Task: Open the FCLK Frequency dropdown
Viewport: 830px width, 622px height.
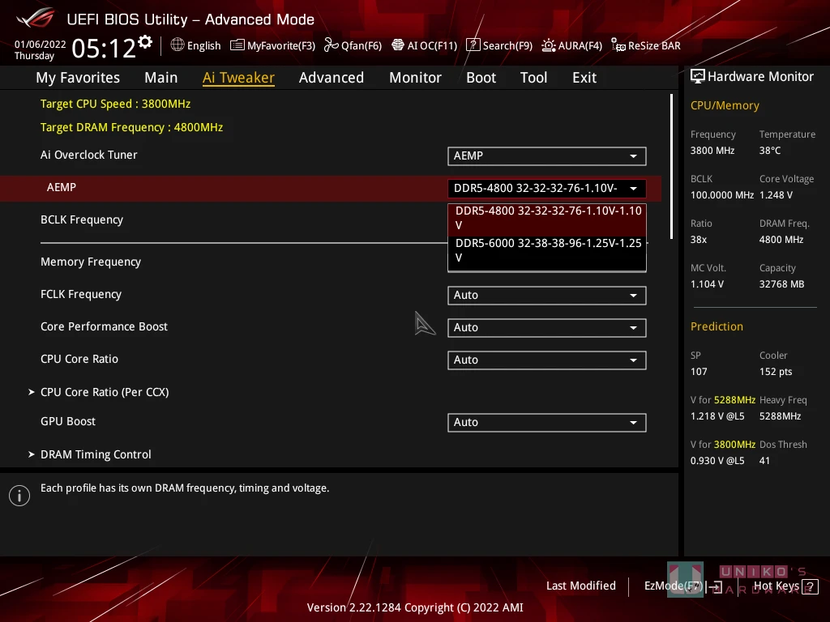Action: click(547, 295)
